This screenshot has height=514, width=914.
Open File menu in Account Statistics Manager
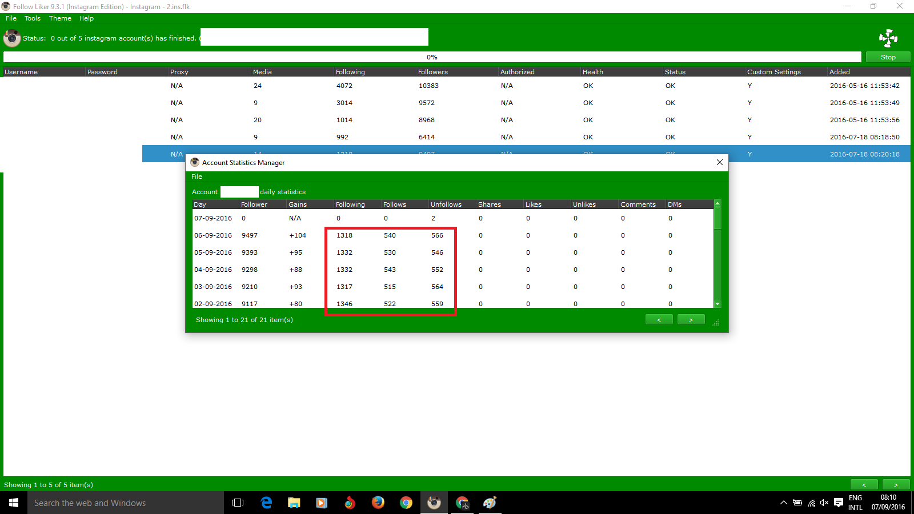coord(197,176)
